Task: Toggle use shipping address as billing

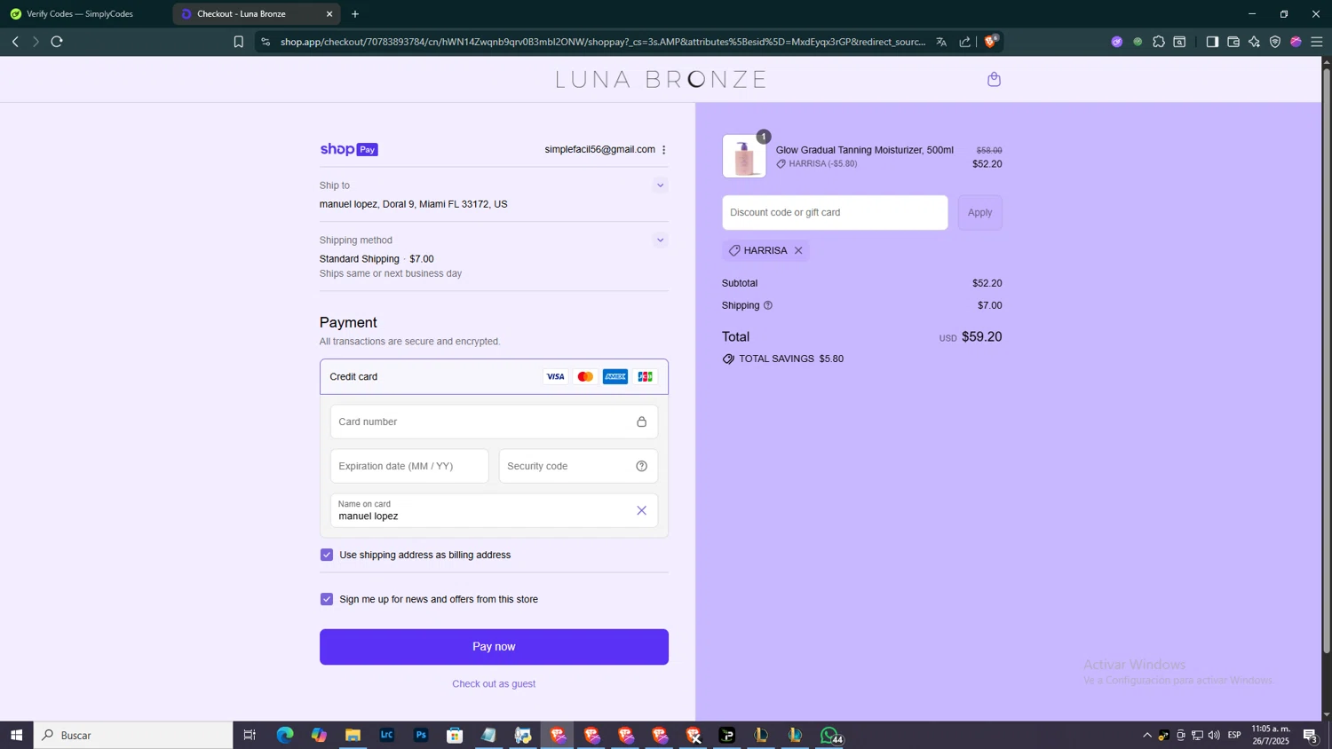Action: pos(327,555)
